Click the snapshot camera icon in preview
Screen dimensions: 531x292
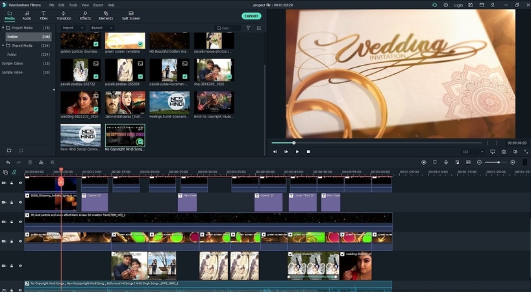(x=504, y=152)
